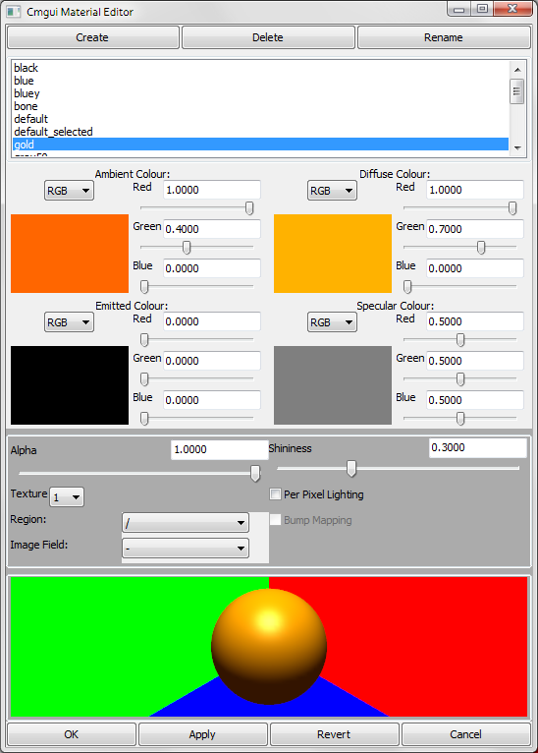Click the Specular Colour Blue value field
The width and height of the screenshot is (538, 753).
coord(475,400)
